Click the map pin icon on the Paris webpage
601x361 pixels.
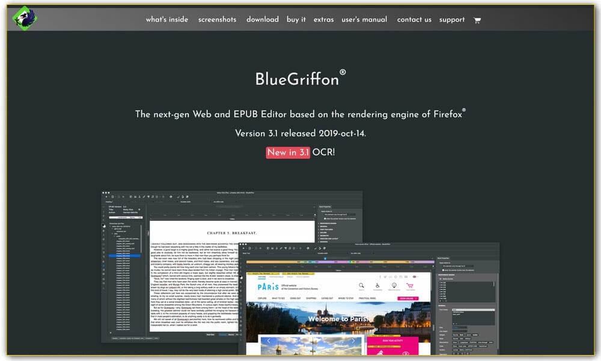click(394, 285)
